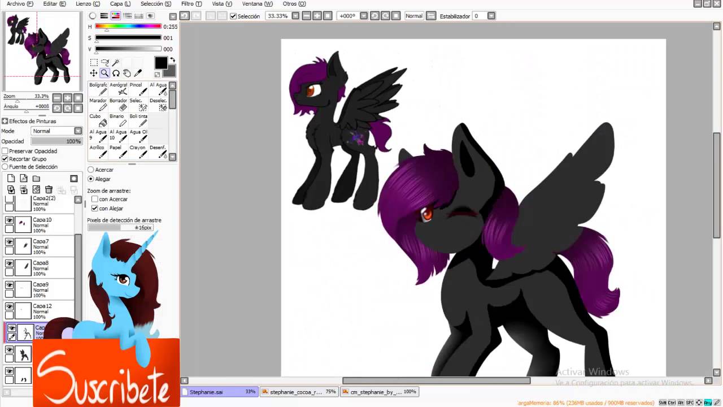Click the Hue slider bar
The height and width of the screenshot is (407, 723).
[x=128, y=27]
